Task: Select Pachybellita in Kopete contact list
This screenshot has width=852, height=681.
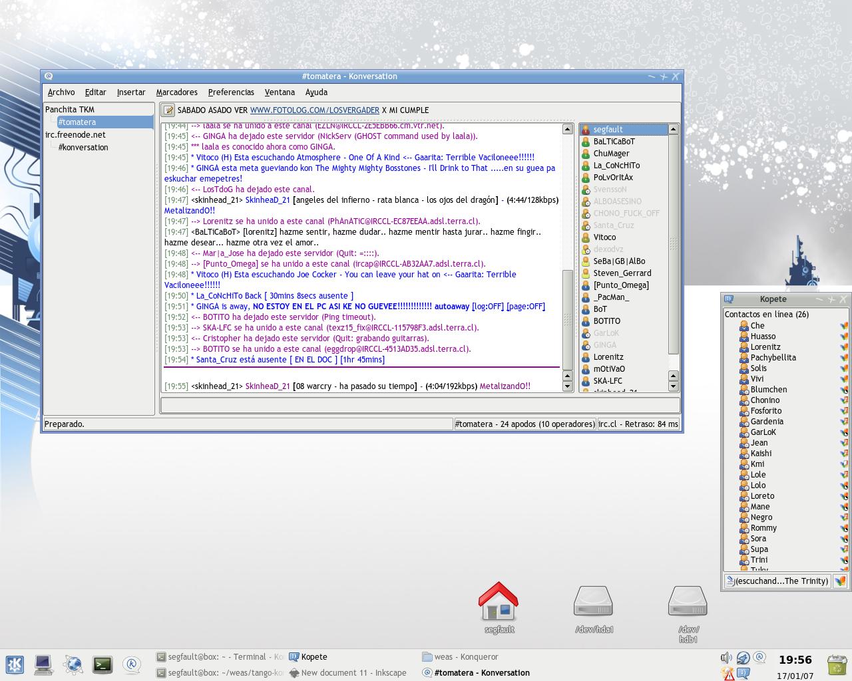Action: pyautogui.click(x=773, y=358)
